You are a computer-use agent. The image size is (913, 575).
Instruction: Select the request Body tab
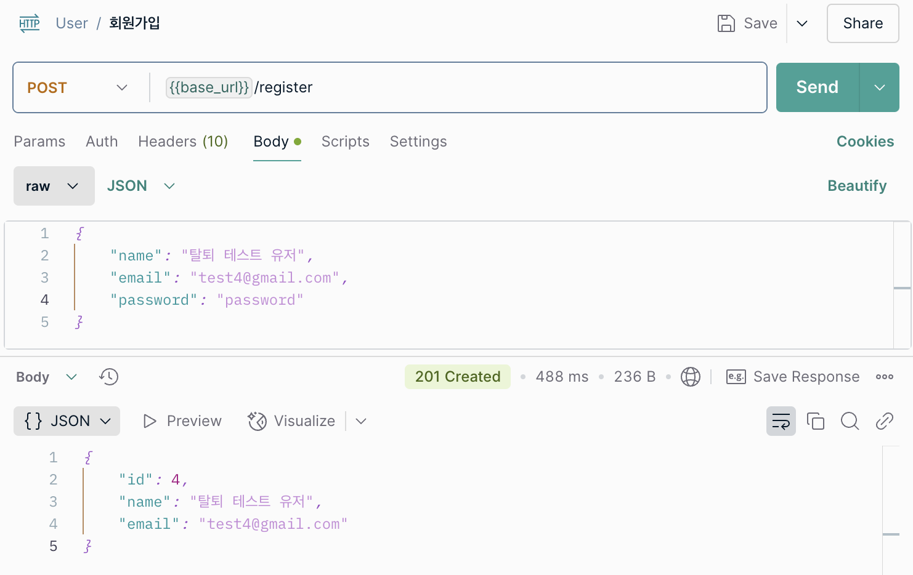click(x=277, y=142)
